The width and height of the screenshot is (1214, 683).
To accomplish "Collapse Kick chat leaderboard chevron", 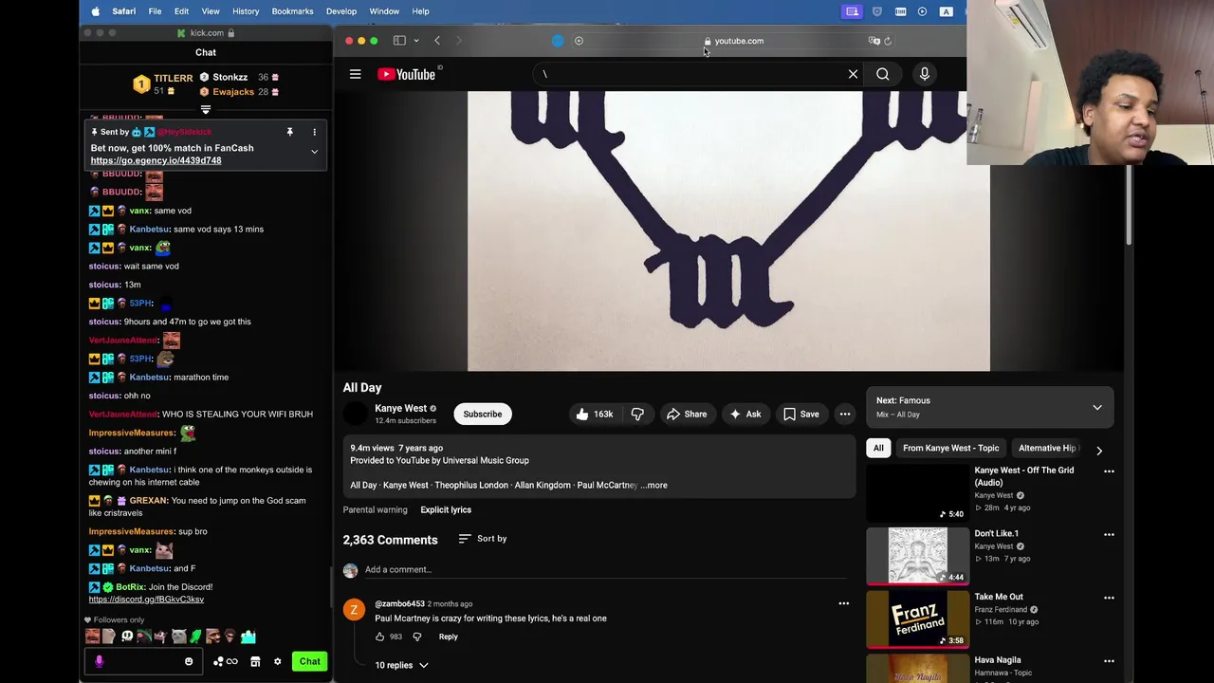I will point(206,109).
